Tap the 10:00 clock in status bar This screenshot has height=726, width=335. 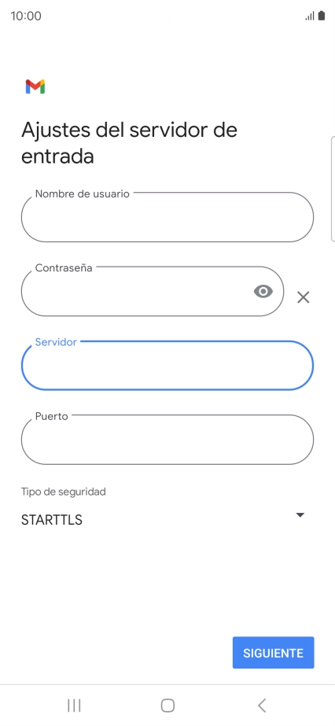(x=26, y=17)
